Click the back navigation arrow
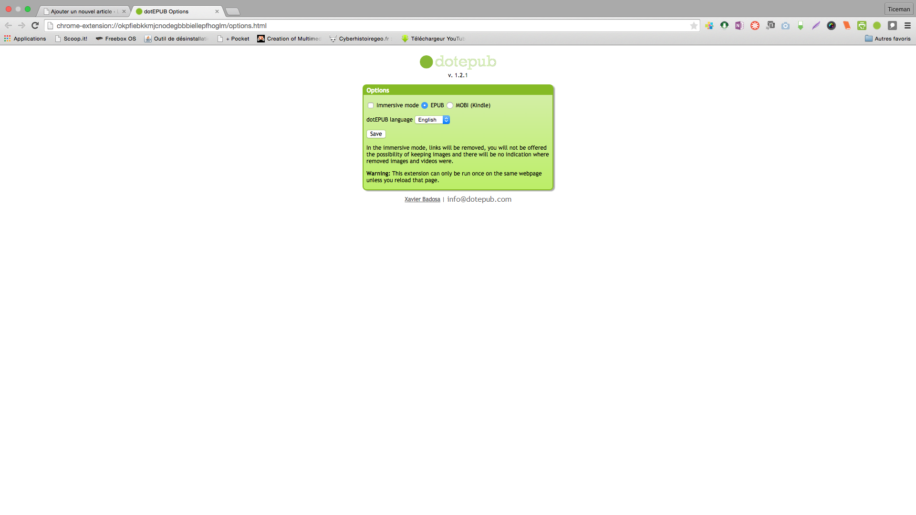 click(x=8, y=26)
